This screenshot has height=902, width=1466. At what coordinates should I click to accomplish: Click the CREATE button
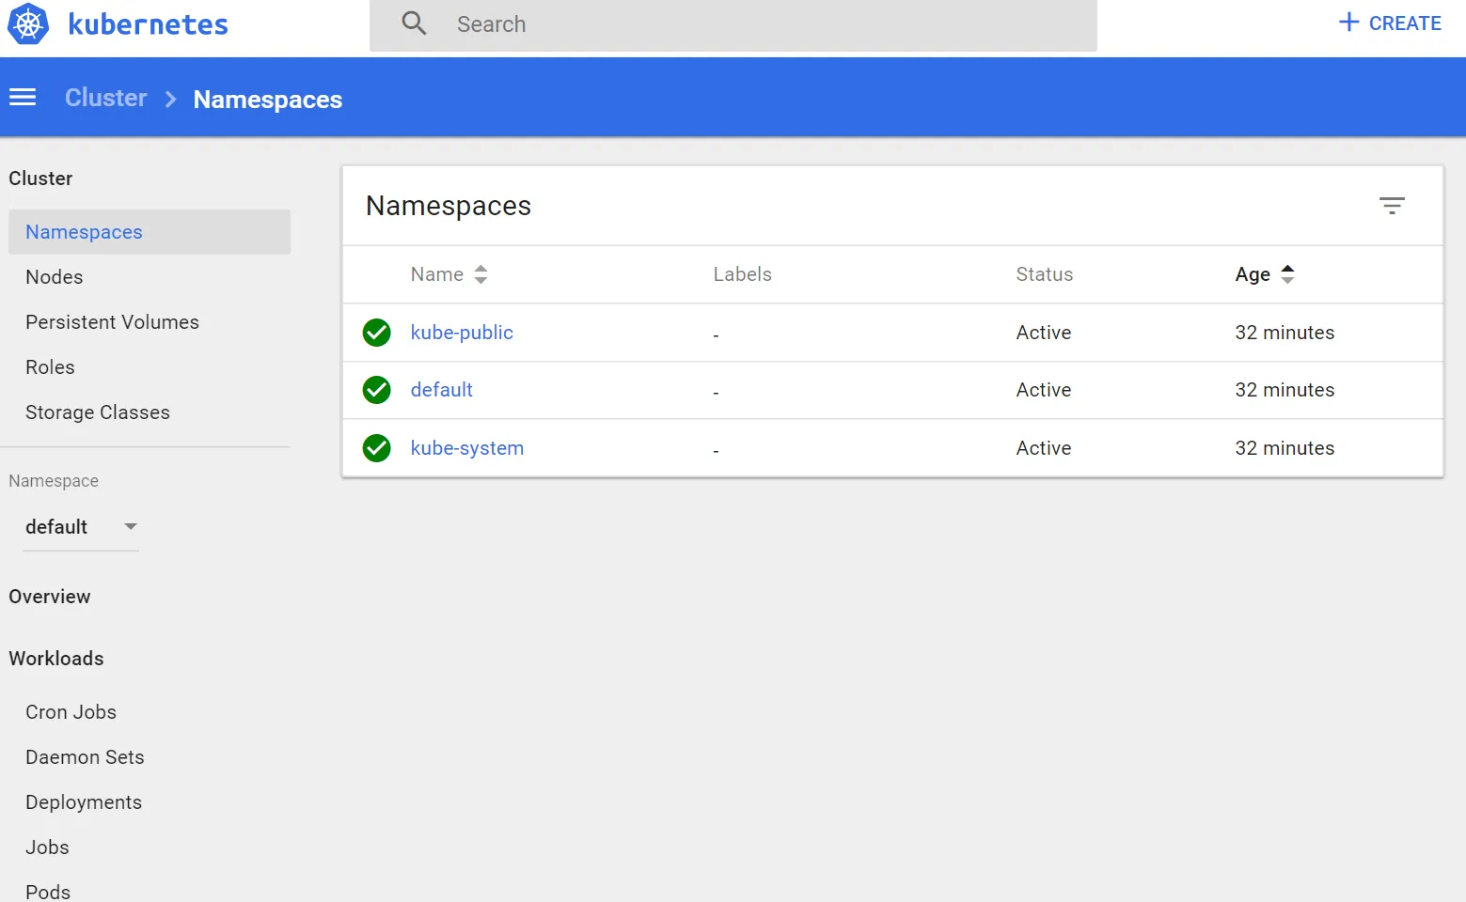pos(1390,23)
